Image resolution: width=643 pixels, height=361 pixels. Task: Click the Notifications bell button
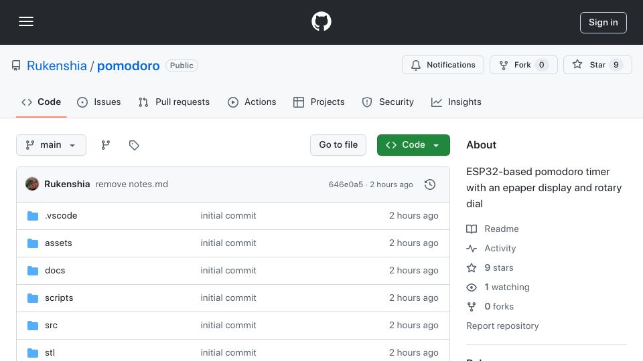[x=443, y=65]
